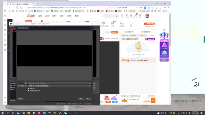Click the Douyu search input field
The height and width of the screenshot is (115, 205).
(x=110, y=16)
